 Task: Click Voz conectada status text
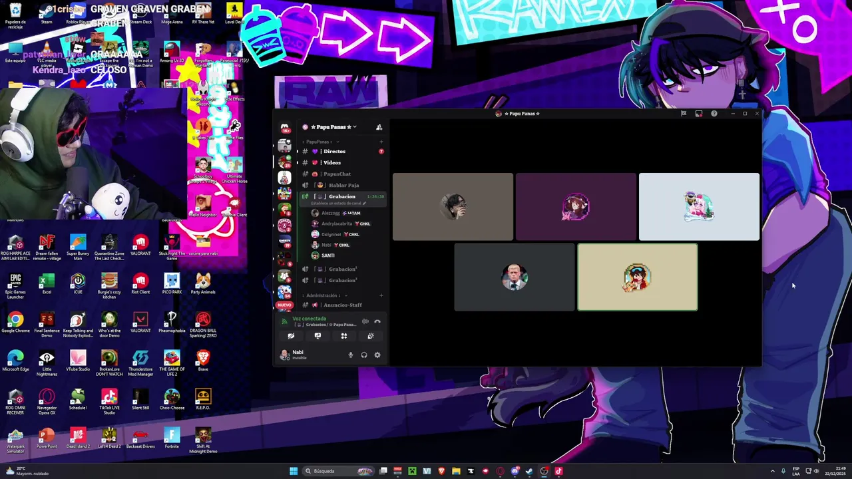pos(309,319)
